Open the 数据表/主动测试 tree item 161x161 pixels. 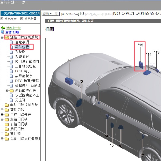tap(28, 85)
